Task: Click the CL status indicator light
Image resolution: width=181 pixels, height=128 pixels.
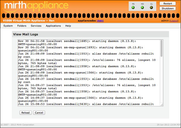Action: 151,8
